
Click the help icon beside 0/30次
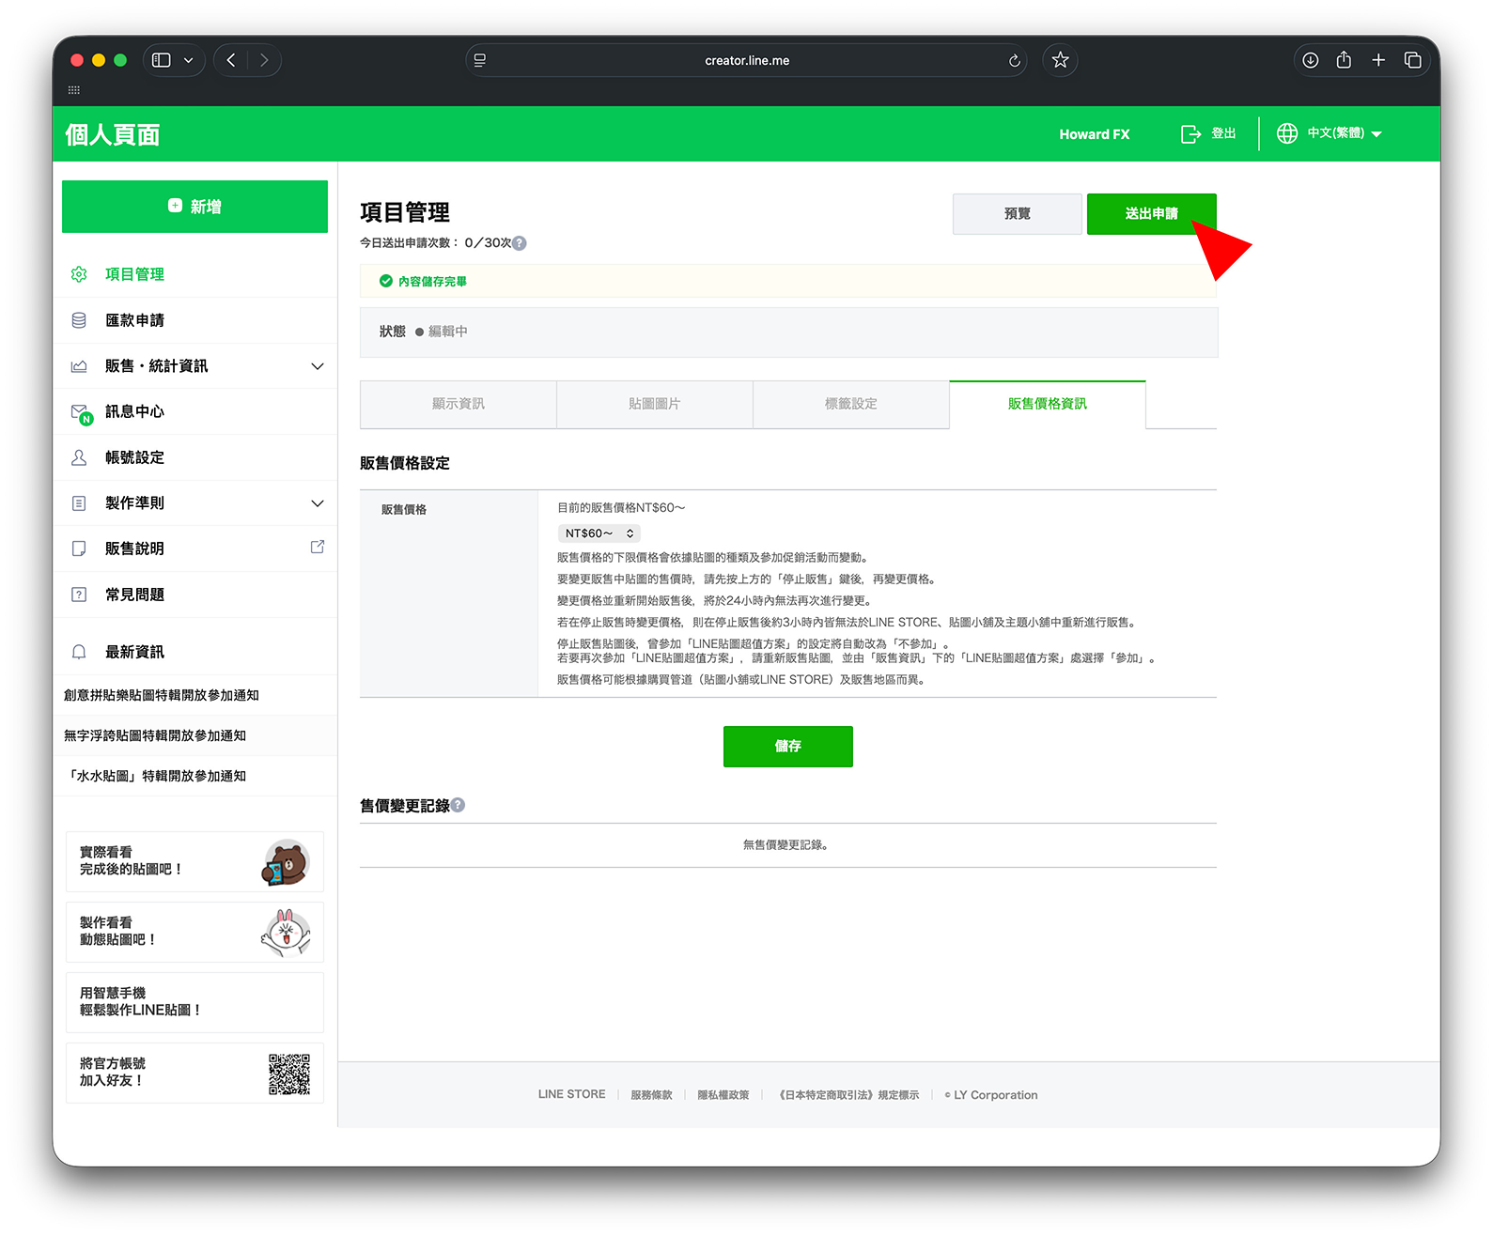pyautogui.click(x=520, y=243)
